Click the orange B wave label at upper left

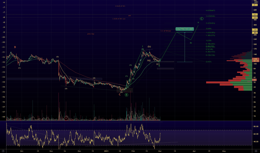pyautogui.click(x=15, y=47)
